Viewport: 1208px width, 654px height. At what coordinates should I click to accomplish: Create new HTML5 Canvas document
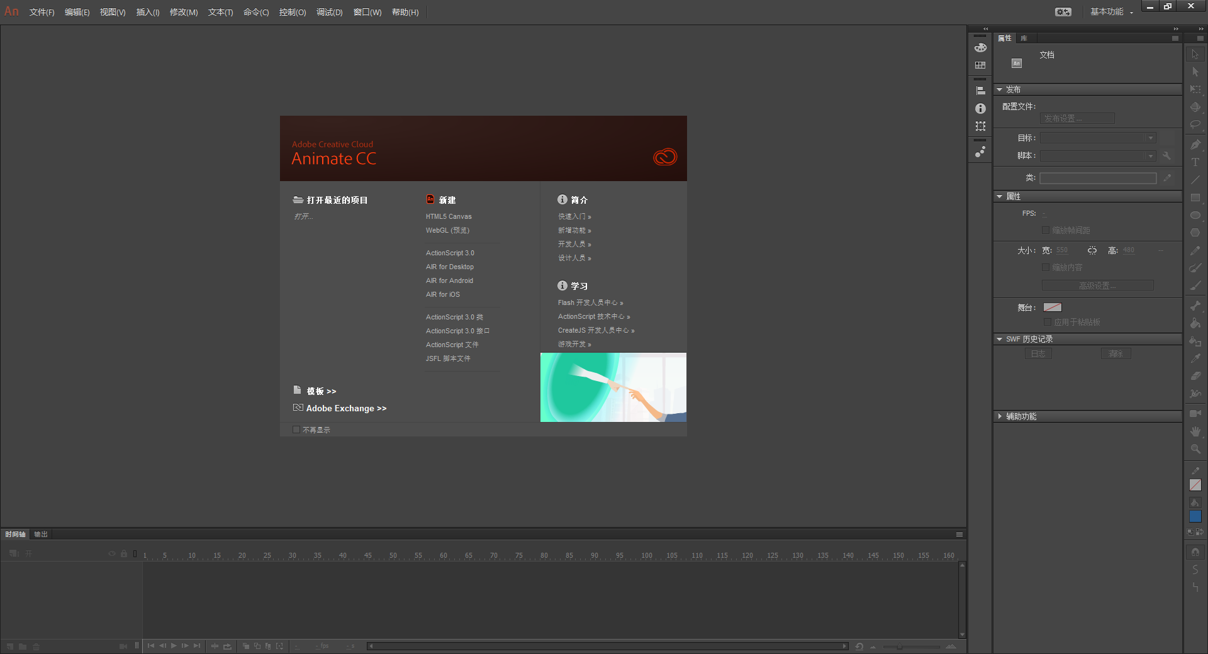tap(449, 216)
